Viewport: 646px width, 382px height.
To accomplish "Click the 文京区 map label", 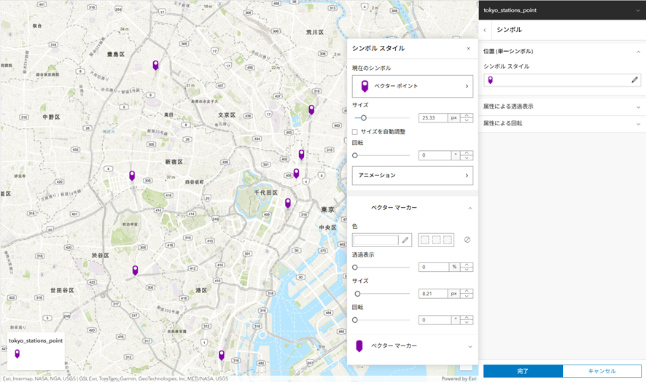I will tap(227, 115).
